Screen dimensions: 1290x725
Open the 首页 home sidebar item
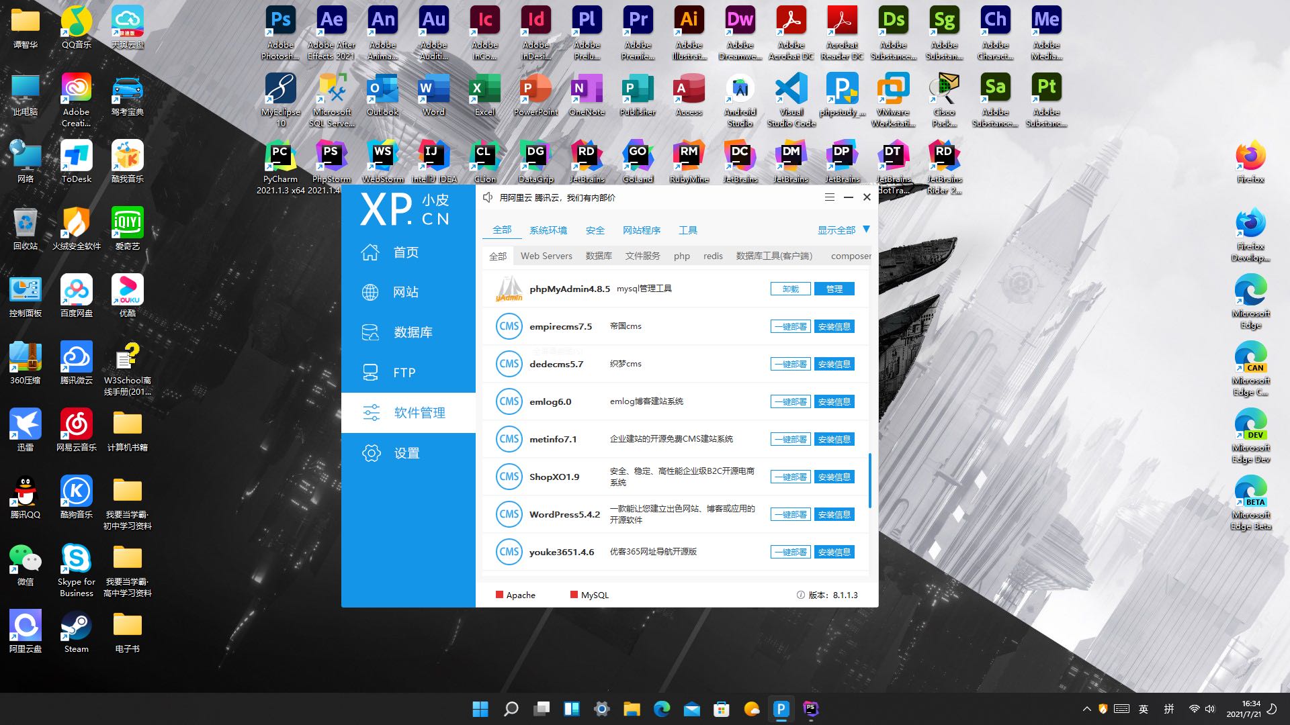pyautogui.click(x=405, y=252)
